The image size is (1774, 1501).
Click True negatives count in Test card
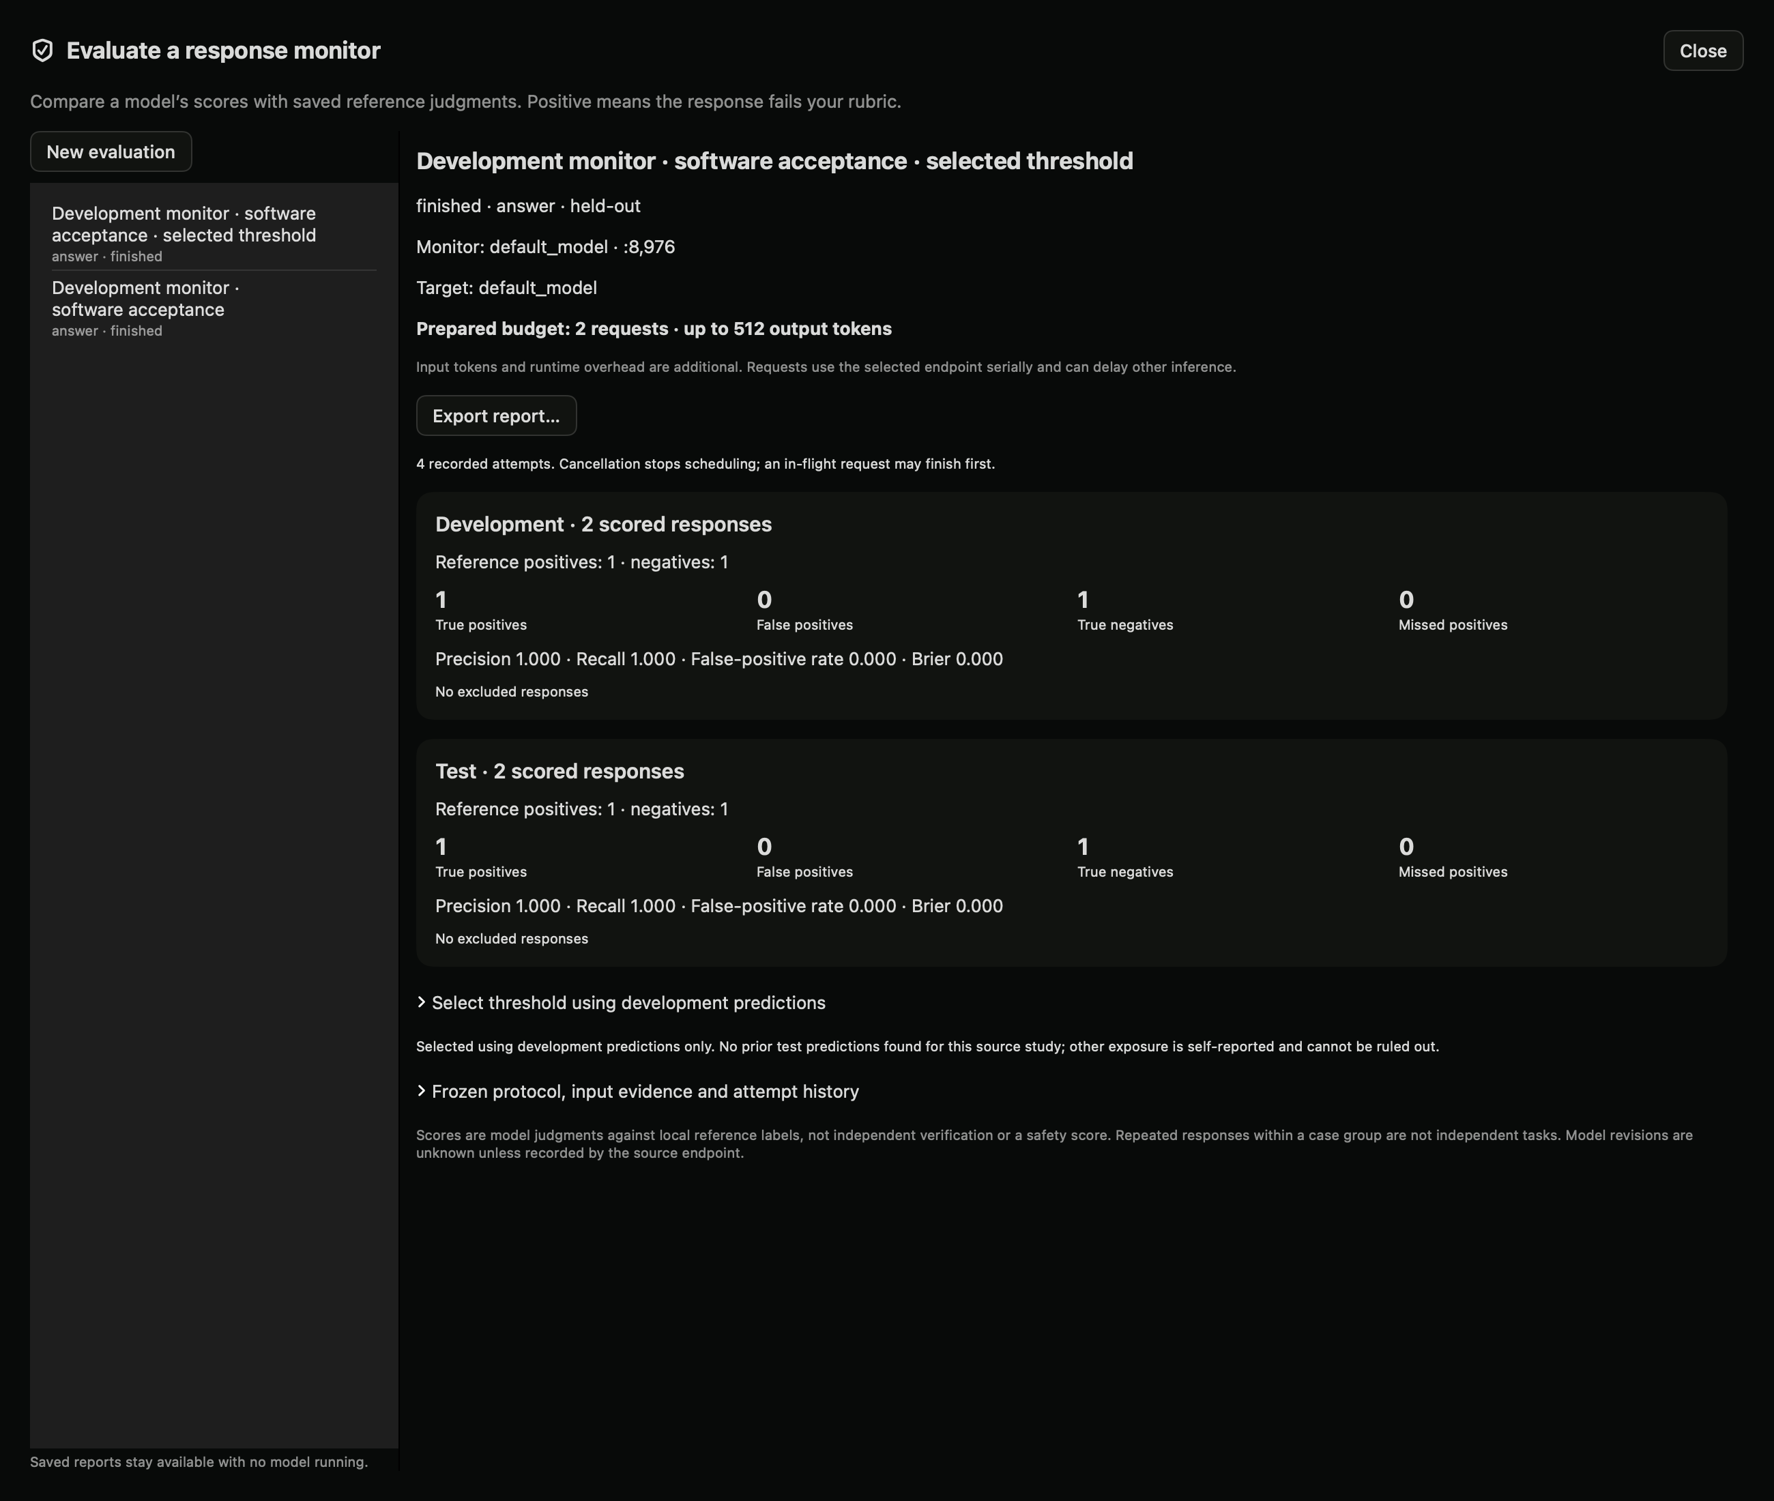[1083, 847]
